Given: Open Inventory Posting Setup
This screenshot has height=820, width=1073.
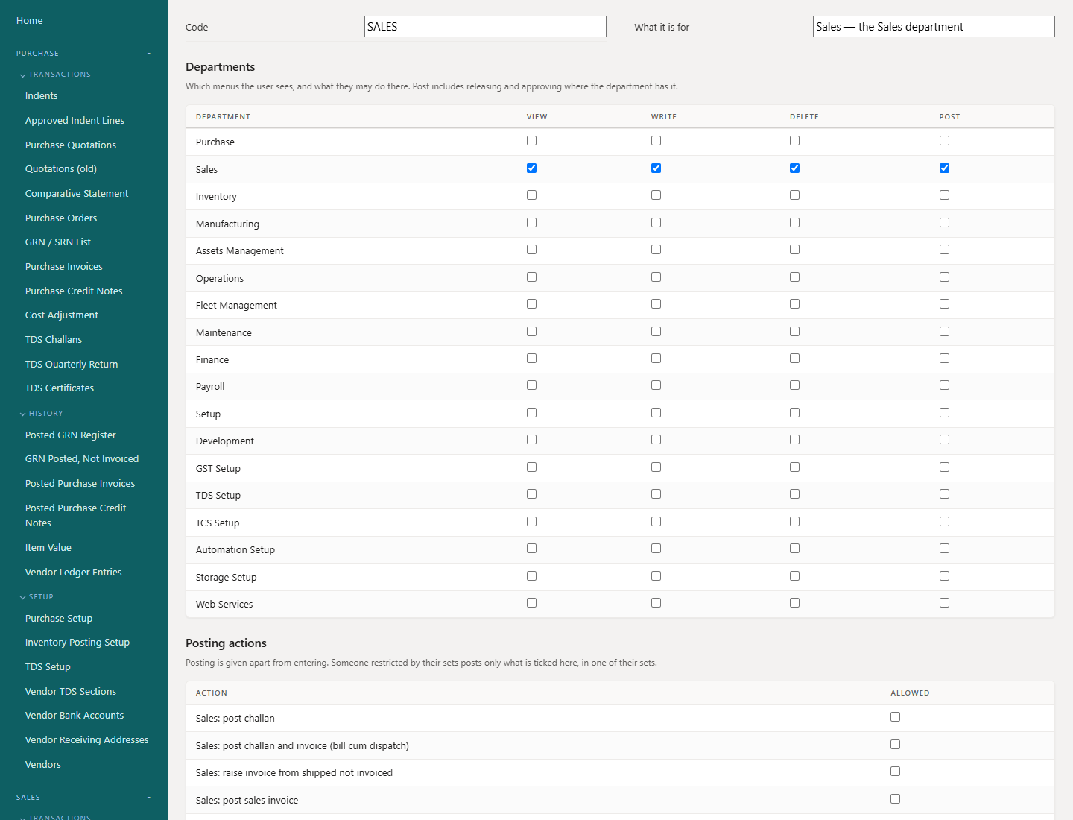Looking at the screenshot, I should (x=77, y=643).
